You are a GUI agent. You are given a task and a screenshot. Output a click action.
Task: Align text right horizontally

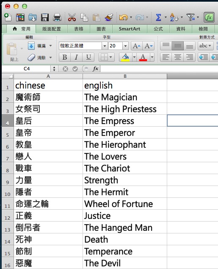click(x=189, y=57)
